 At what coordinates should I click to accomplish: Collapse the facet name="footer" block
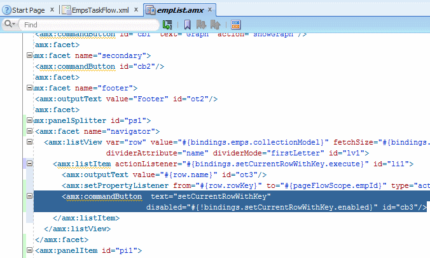click(x=29, y=88)
